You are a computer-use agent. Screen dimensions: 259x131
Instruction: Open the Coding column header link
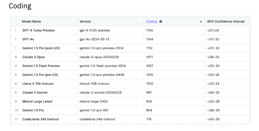pos(151,22)
